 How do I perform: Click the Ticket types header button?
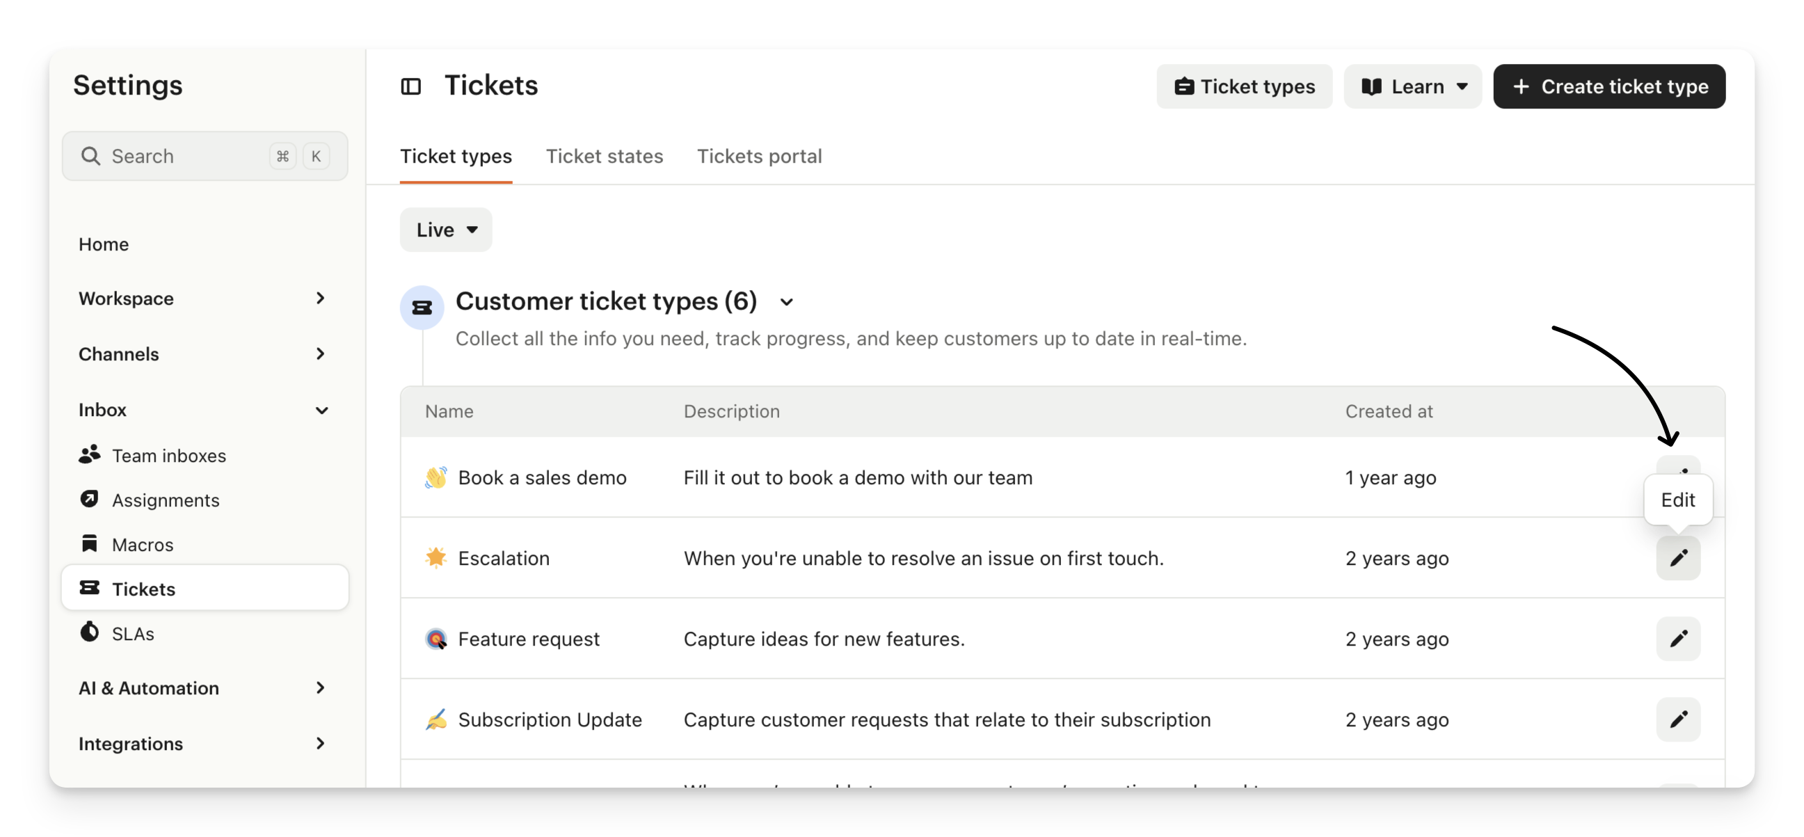[1244, 86]
